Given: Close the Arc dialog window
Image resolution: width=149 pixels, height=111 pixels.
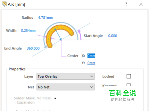Looking at the screenshot, I should pos(141,4).
